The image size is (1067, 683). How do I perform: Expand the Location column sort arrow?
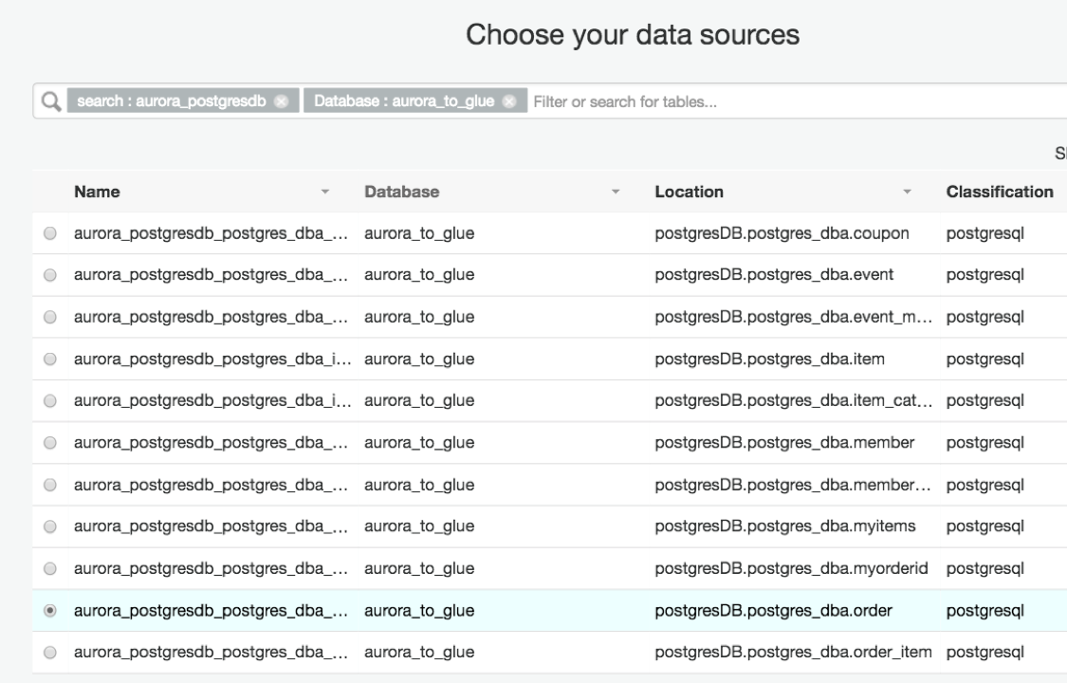[x=908, y=193]
